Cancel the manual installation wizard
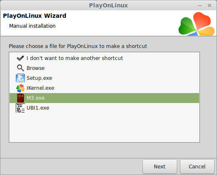Image resolution: width=217 pixels, height=175 pixels. 197,166
